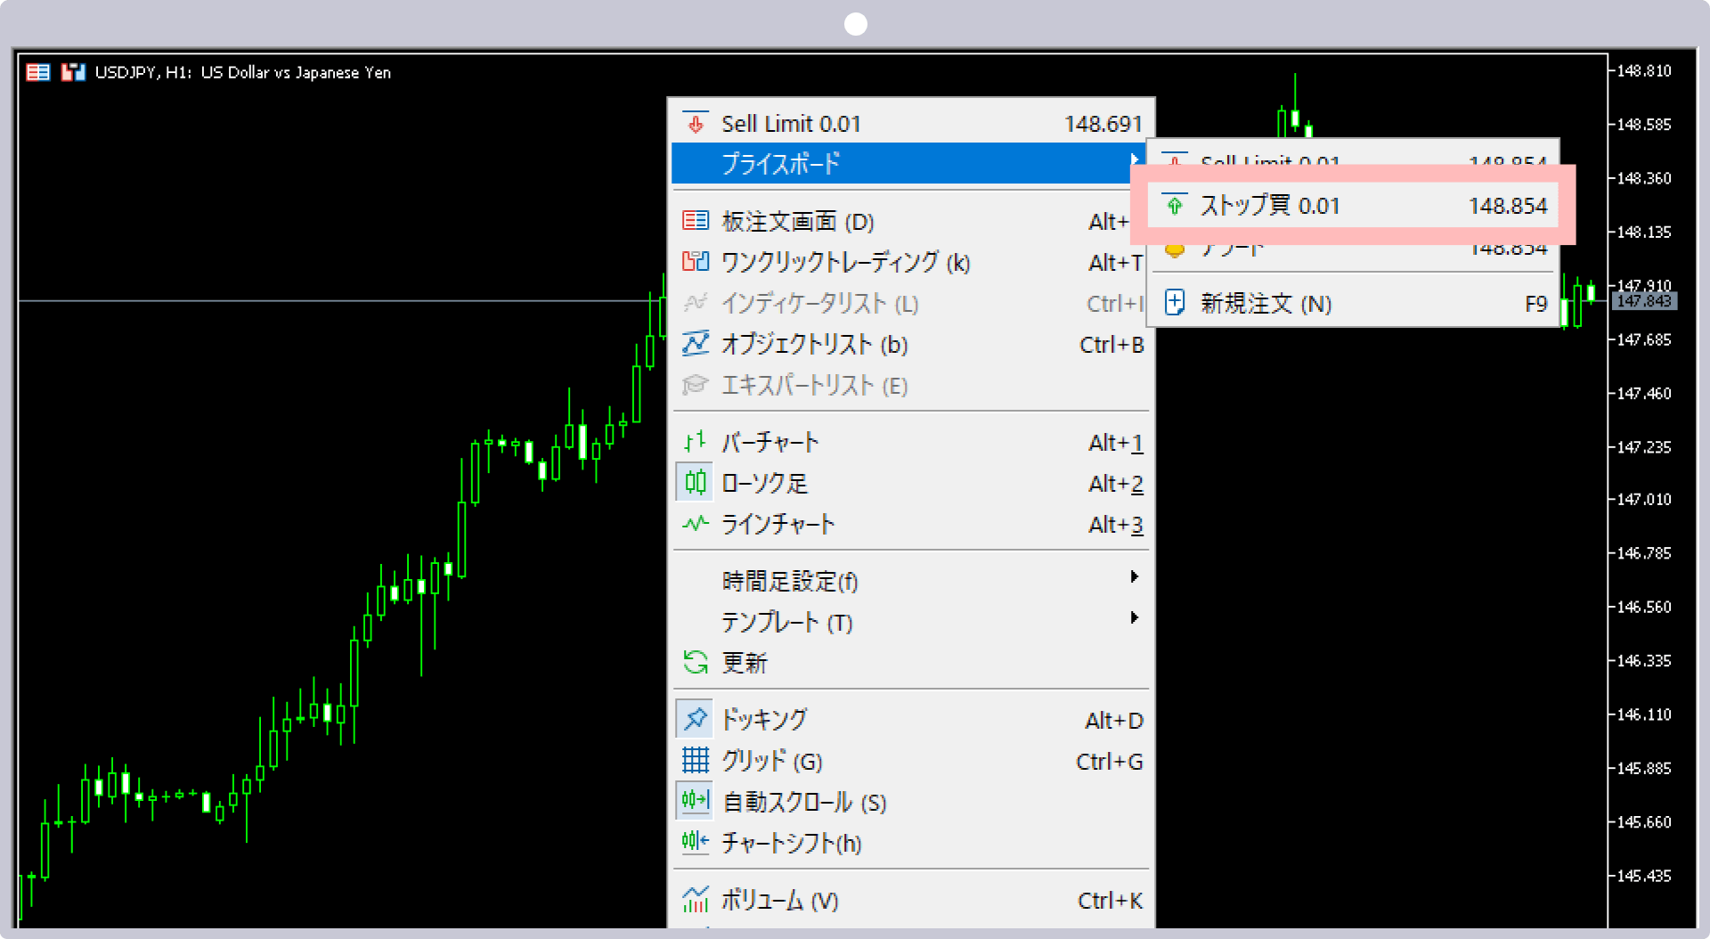Choose ストップ買 0.01 at 148.854

(x=1353, y=206)
